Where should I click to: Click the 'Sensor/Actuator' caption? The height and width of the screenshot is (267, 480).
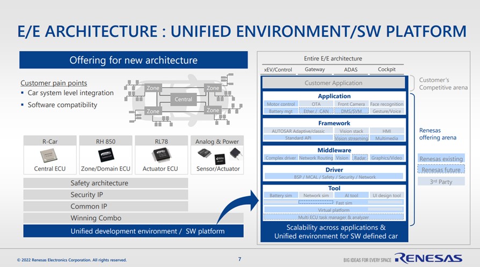[218, 168]
